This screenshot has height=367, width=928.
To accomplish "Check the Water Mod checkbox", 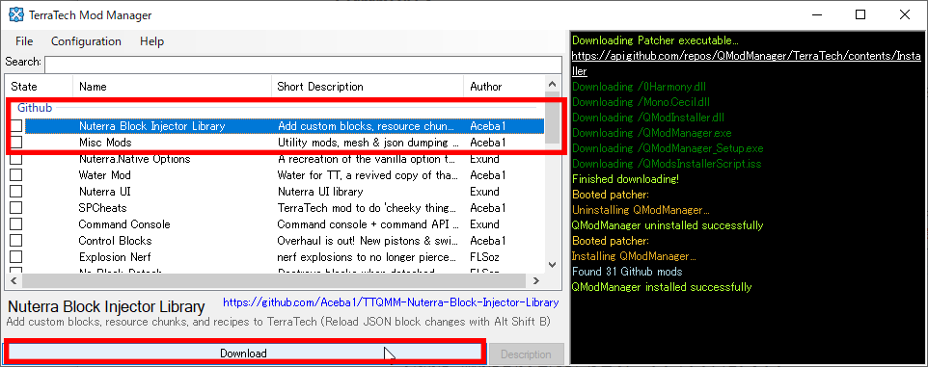I will point(16,175).
